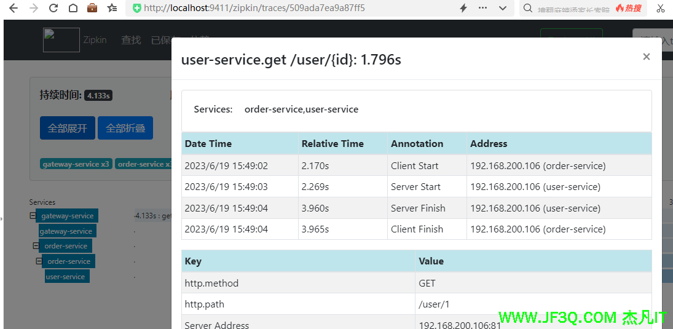
Task: Reload the page with refresh icon
Action: coord(53,8)
